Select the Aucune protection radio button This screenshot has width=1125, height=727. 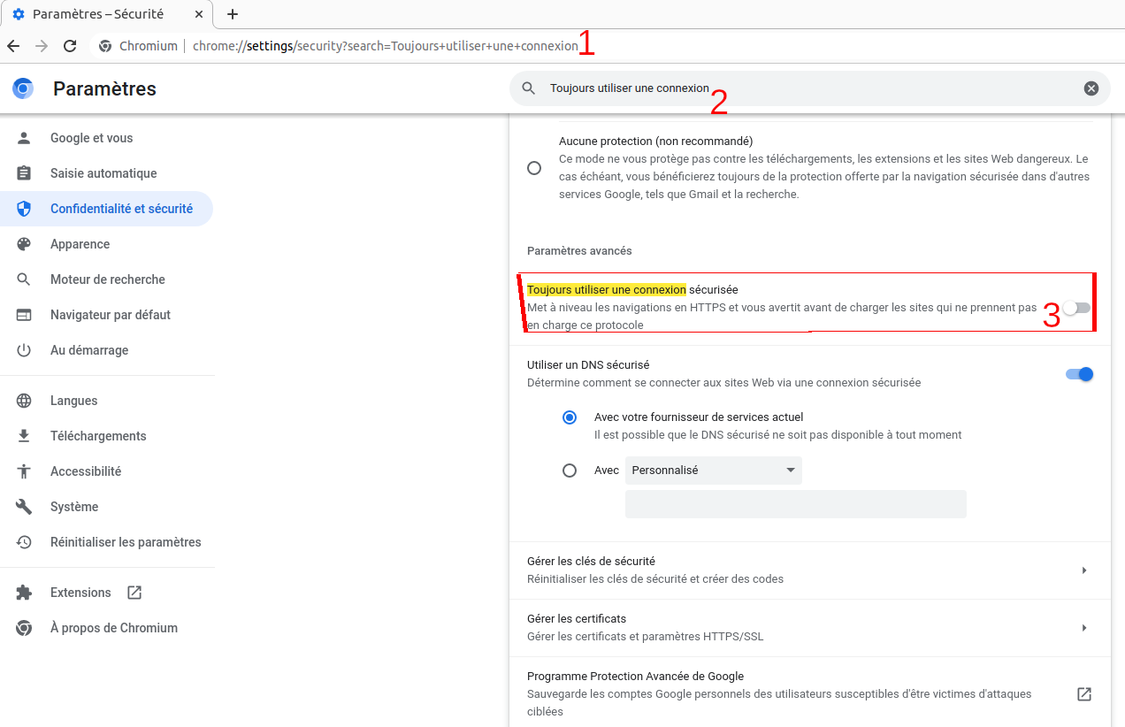(x=534, y=168)
